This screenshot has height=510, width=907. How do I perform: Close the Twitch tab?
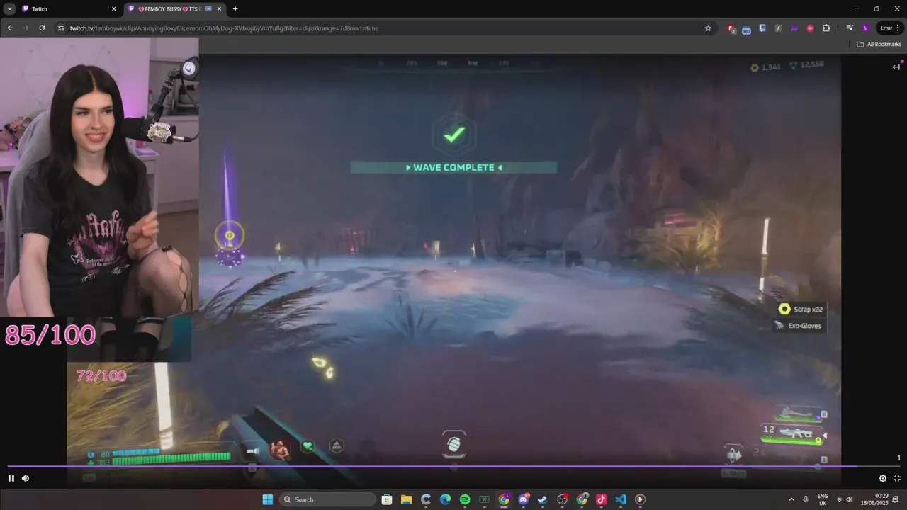point(113,9)
